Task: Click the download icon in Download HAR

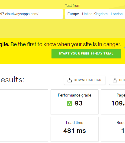Action: pos(70,80)
